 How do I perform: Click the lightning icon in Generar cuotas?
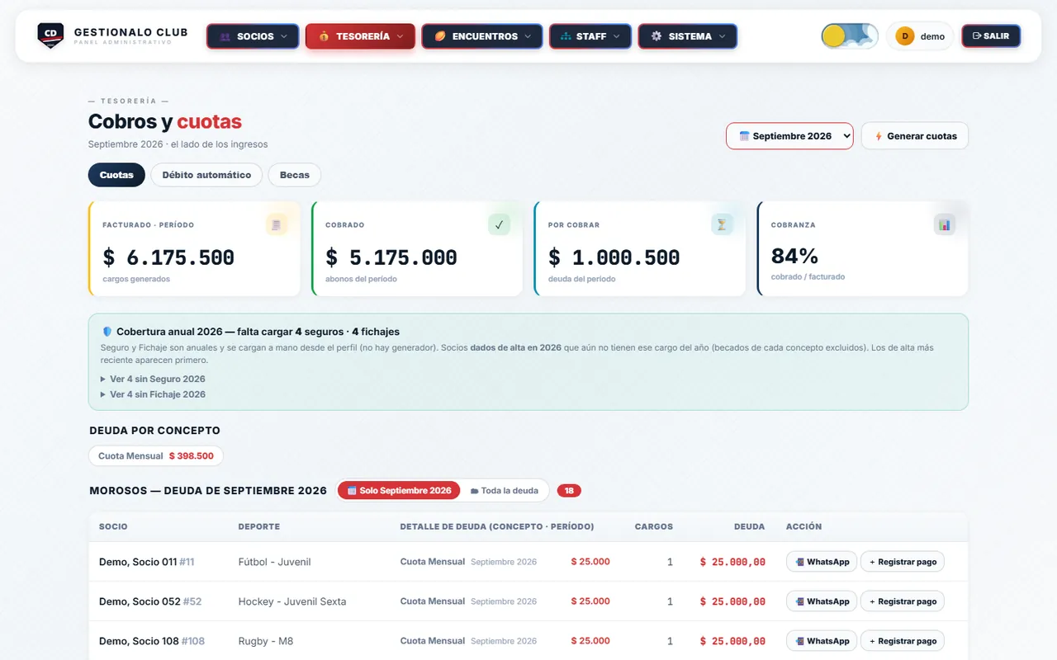879,136
